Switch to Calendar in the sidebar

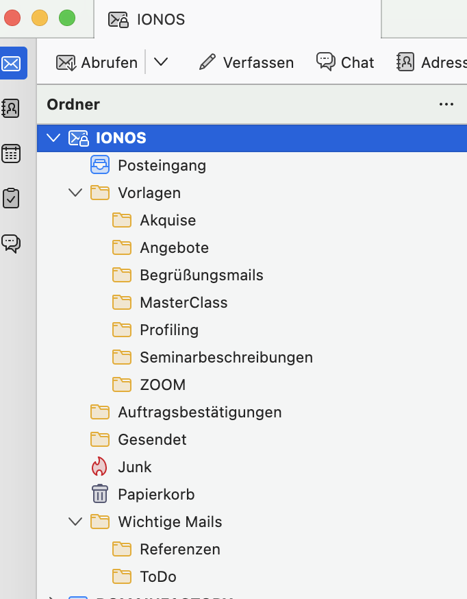pyautogui.click(x=12, y=153)
